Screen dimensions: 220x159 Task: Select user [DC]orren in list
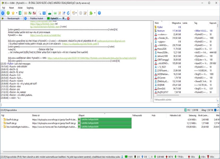pos(161,78)
